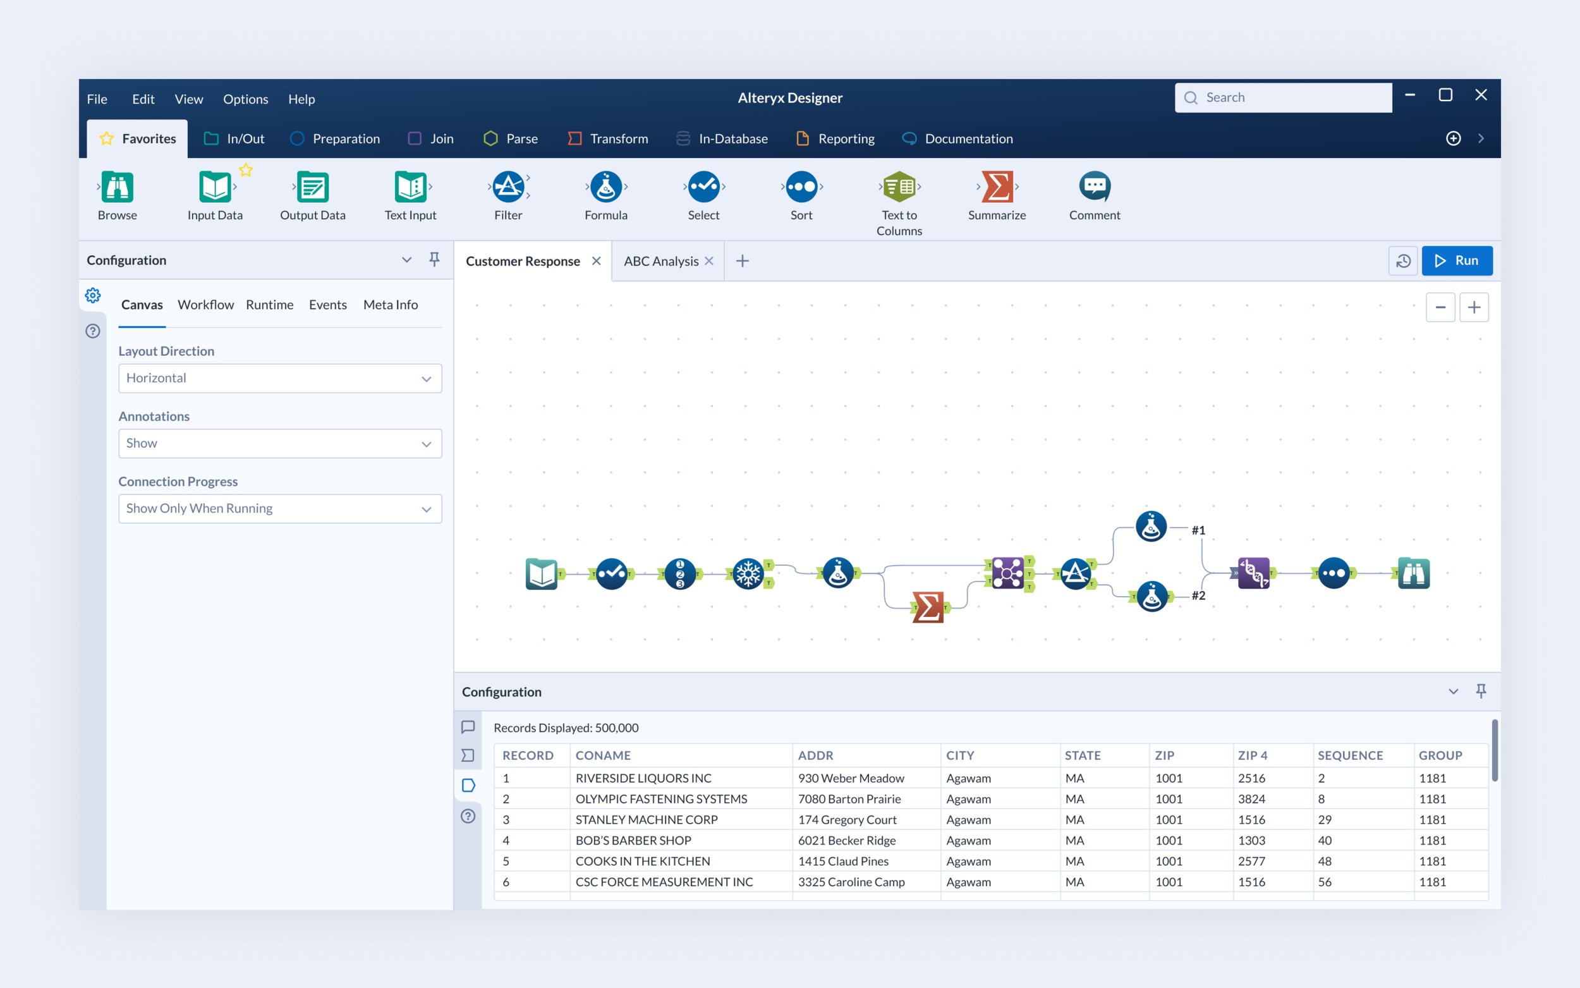Choose the Summarize tool in the palette

tap(997, 195)
